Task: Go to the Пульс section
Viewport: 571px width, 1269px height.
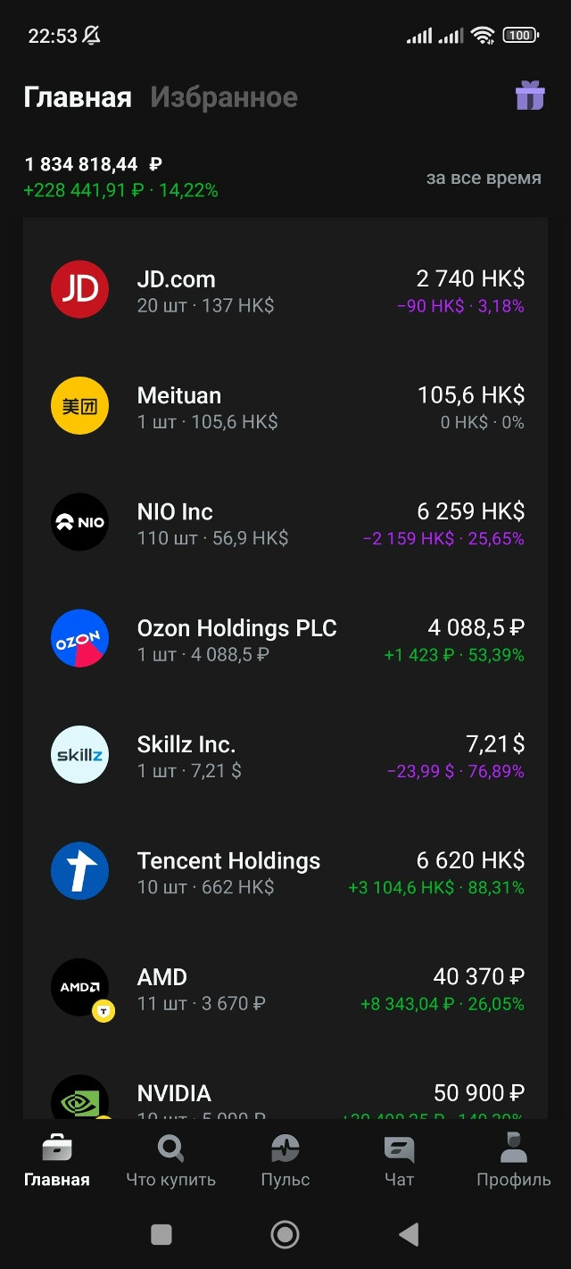Action: [285, 1160]
